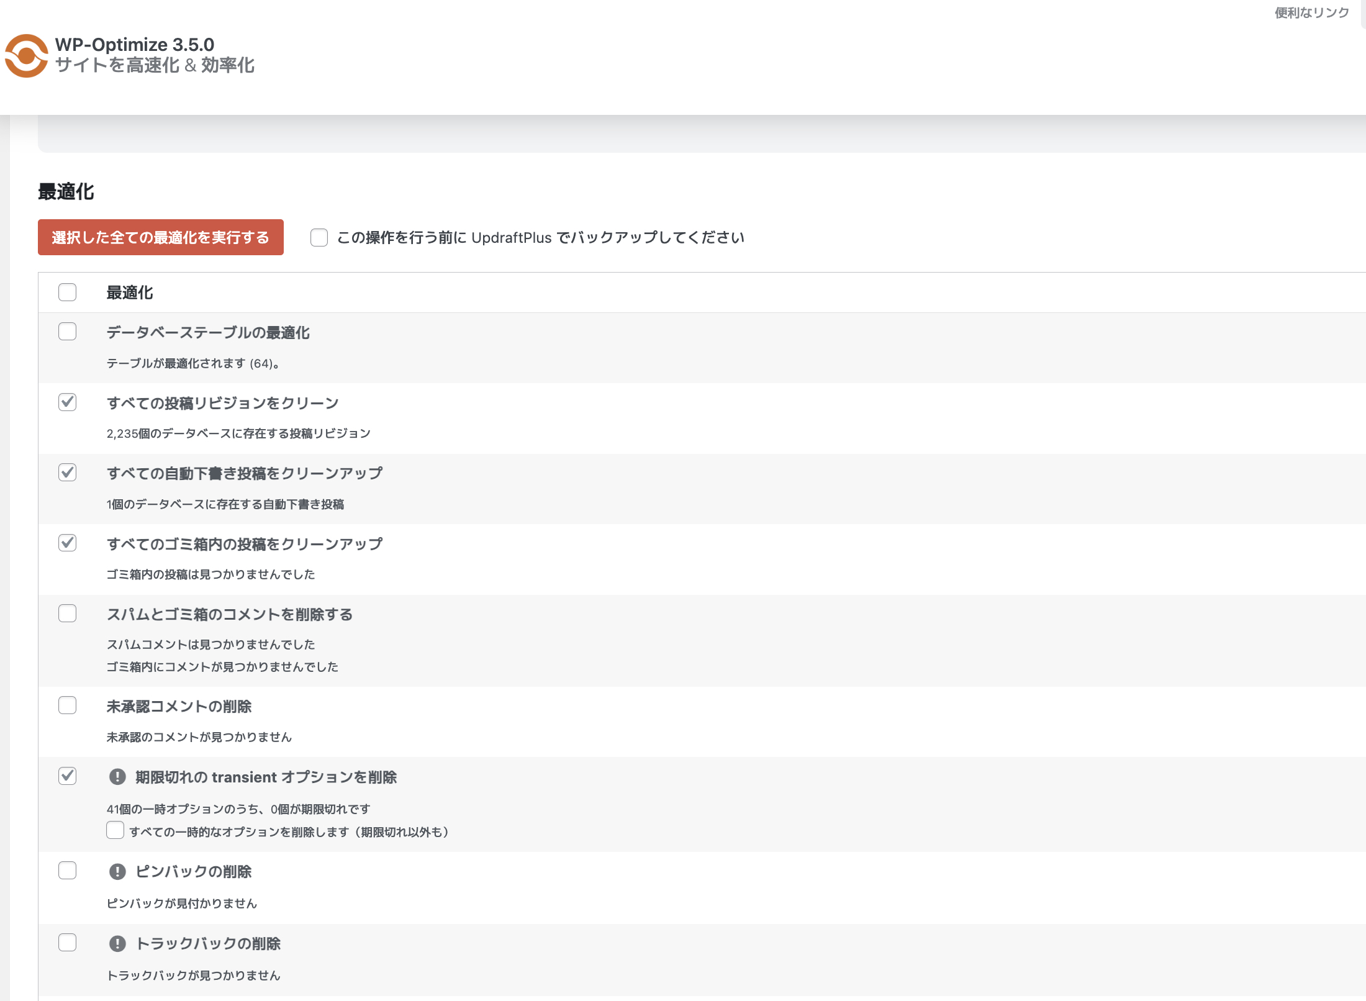Viewport: 1366px width, 1001px height.
Task: Click the 最適化 section heading
Action: (x=66, y=192)
